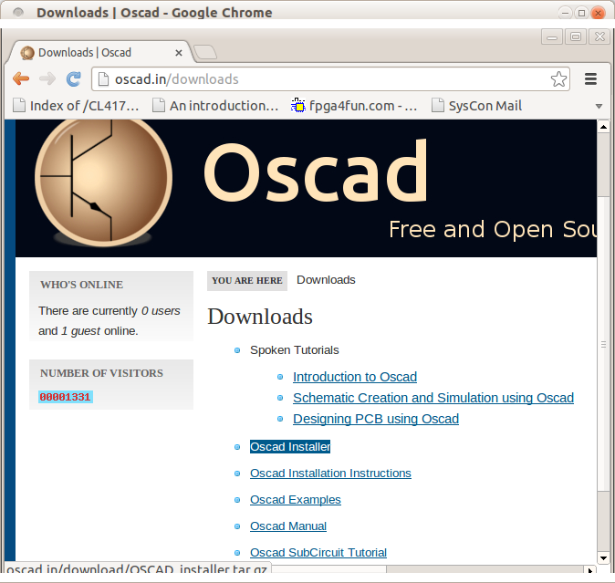Open the fpga4fun.com bookmark
Viewport: 615px width, 583px height.
(354, 106)
